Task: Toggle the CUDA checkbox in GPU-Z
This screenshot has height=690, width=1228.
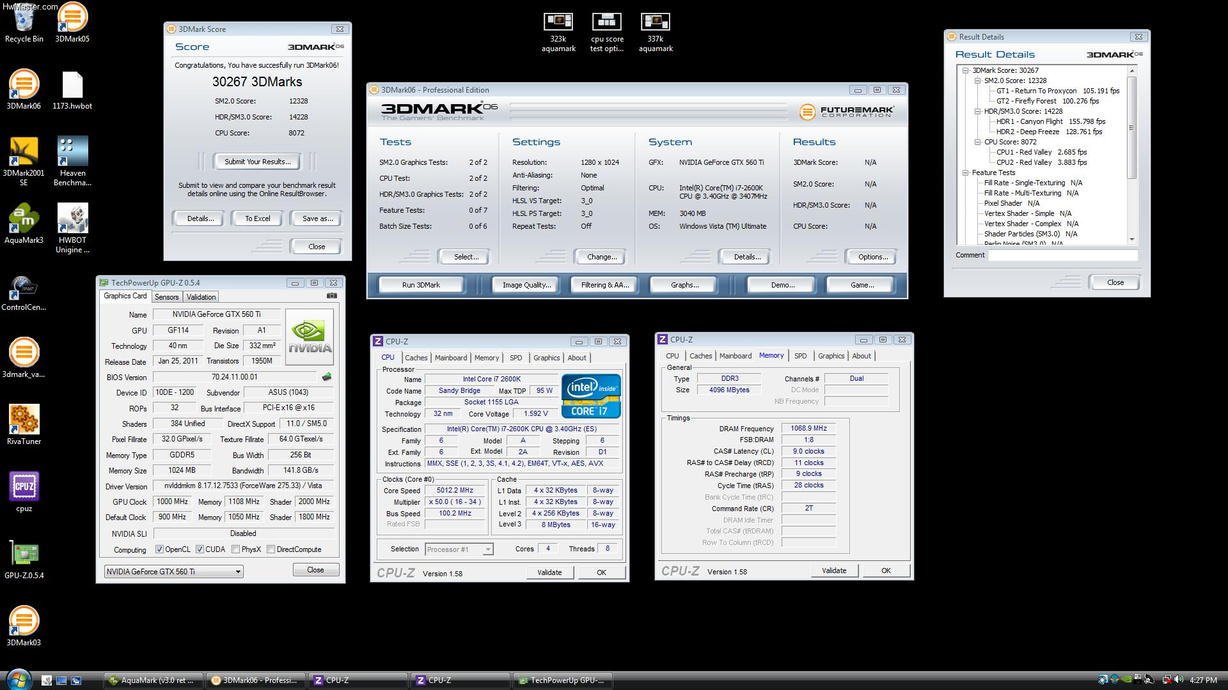Action: click(200, 549)
